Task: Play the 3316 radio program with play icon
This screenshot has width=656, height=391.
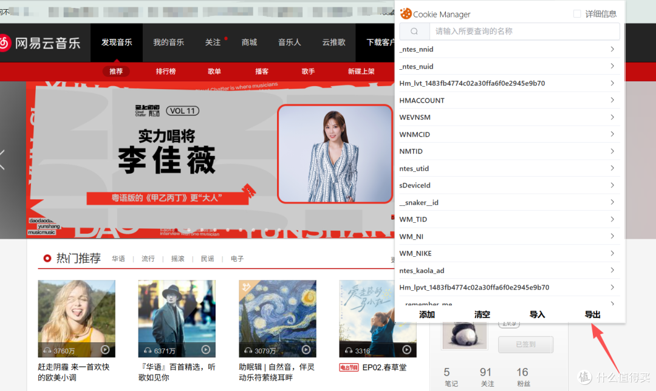Action: click(406, 350)
